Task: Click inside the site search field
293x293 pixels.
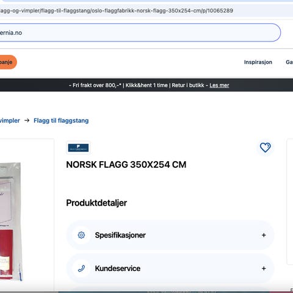Action: [x=140, y=32]
